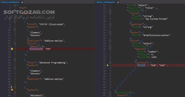Click maximum value 1000 in schema

click(x=154, y=57)
